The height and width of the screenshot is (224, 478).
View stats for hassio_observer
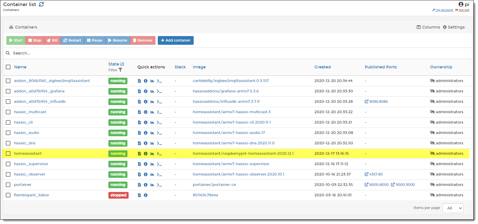(152, 174)
